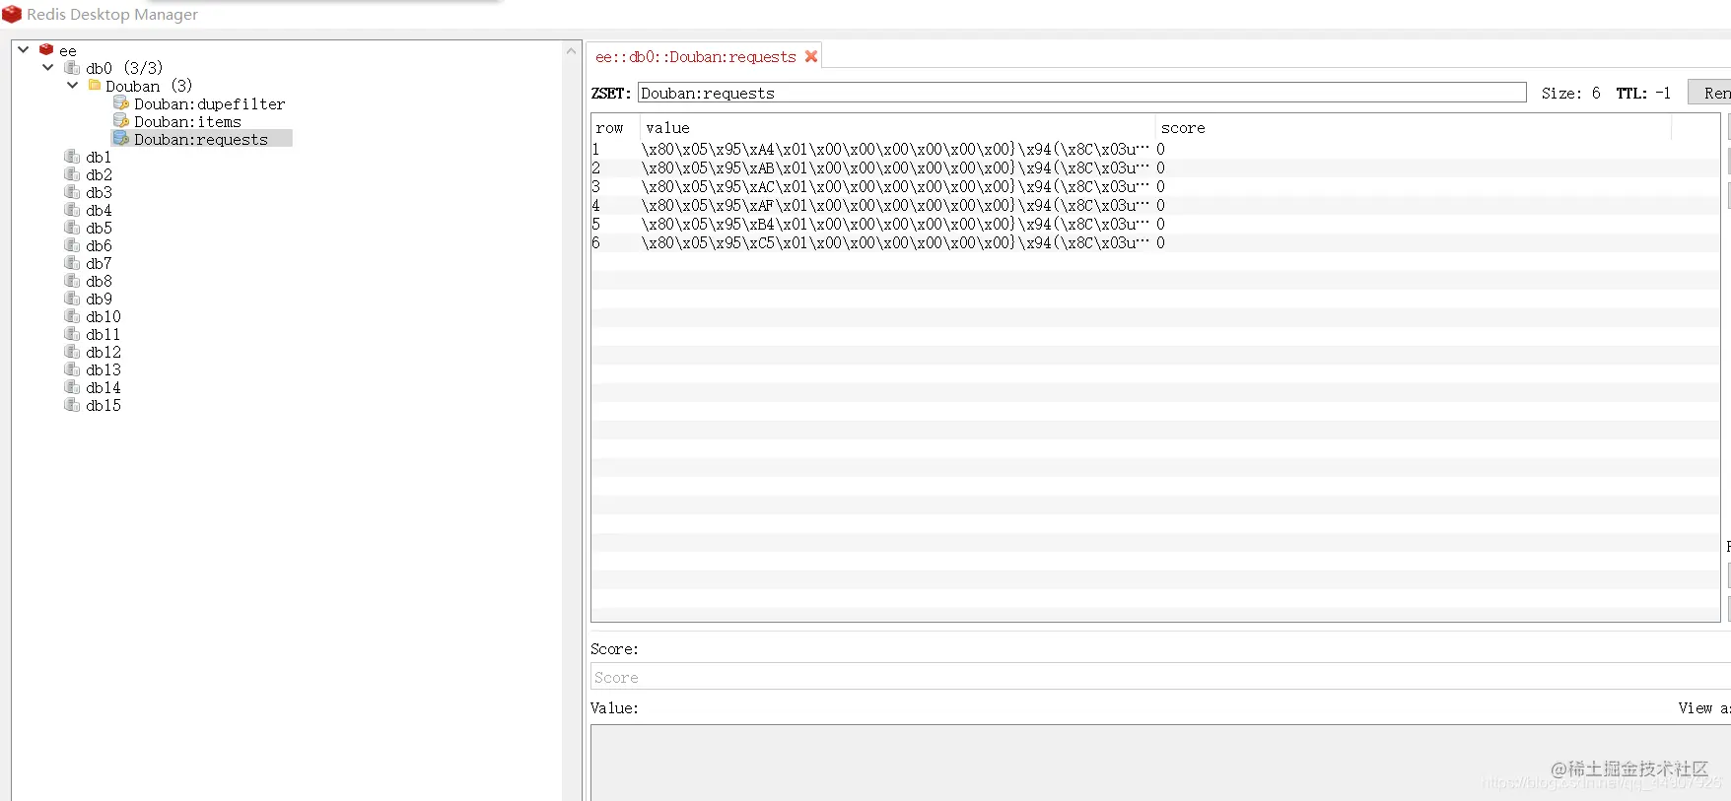Click the db6 database icon
This screenshot has width=1731, height=801.
click(x=72, y=244)
